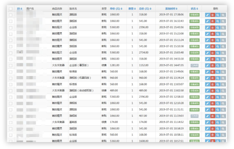
Task: Sort by 状态 column header
Action: point(194,9)
